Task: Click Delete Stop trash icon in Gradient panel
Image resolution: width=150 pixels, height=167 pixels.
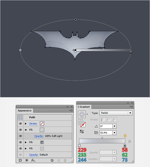Action: (x=129, y=141)
